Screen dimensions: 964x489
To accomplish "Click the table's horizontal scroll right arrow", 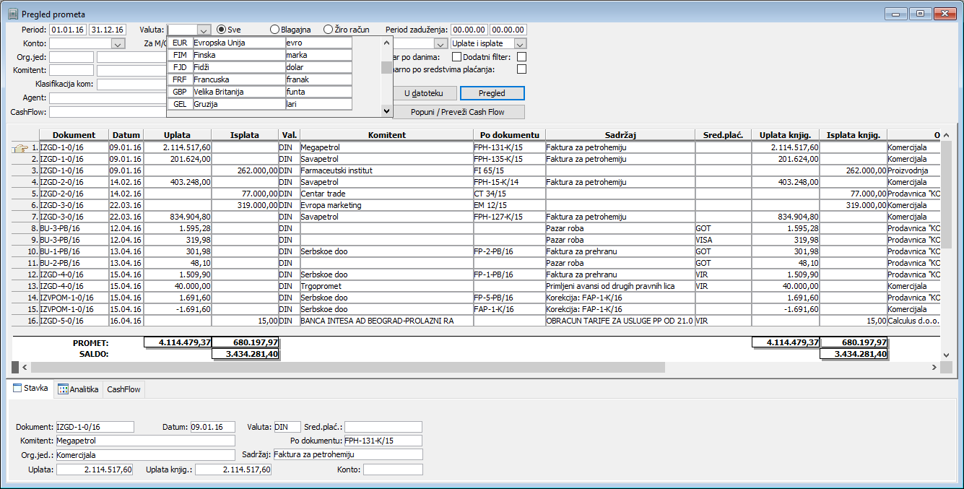I will click(934, 368).
